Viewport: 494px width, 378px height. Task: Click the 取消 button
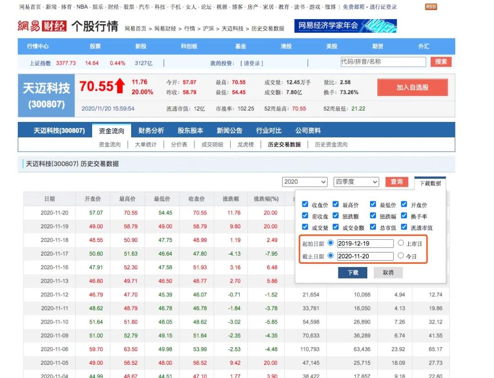(388, 273)
